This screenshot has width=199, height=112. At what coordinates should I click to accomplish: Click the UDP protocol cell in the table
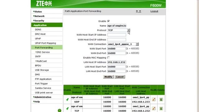(x=77, y=102)
